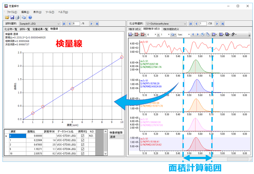Viewport: 254px width, 174px height.
Task: Toggle 使用する checkbox for VOC-STD03.JDQ
Action: point(83,145)
